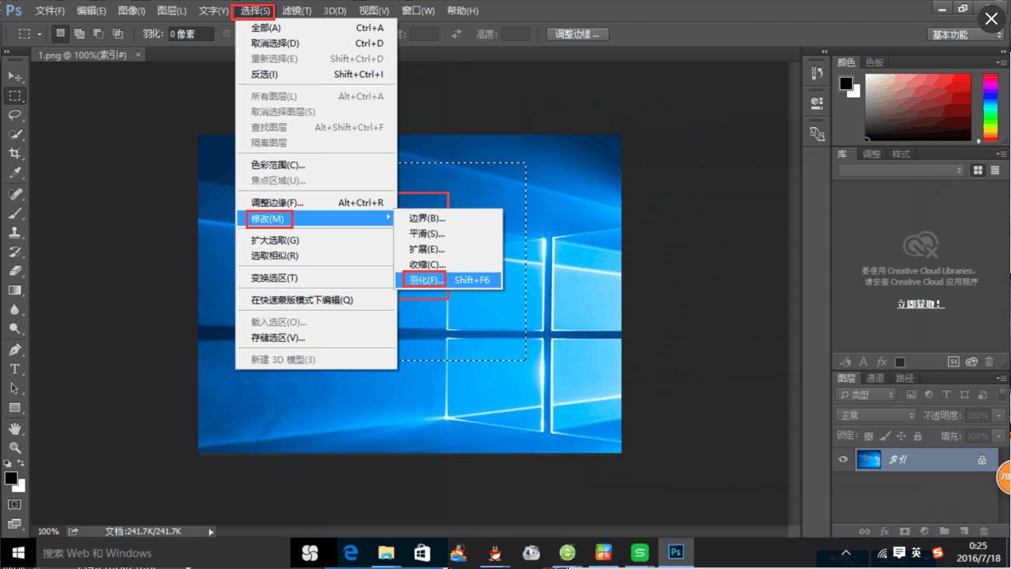This screenshot has width=1011, height=569.
Task: Select the Move tool
Action: pyautogui.click(x=14, y=76)
